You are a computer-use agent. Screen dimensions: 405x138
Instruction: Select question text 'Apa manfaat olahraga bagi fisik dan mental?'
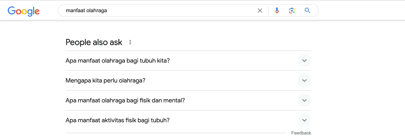pyautogui.click(x=125, y=100)
